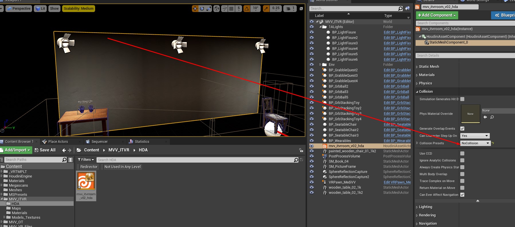
Task: Collapse the MVV_ITVR folder
Action: pyautogui.click(x=1, y=199)
